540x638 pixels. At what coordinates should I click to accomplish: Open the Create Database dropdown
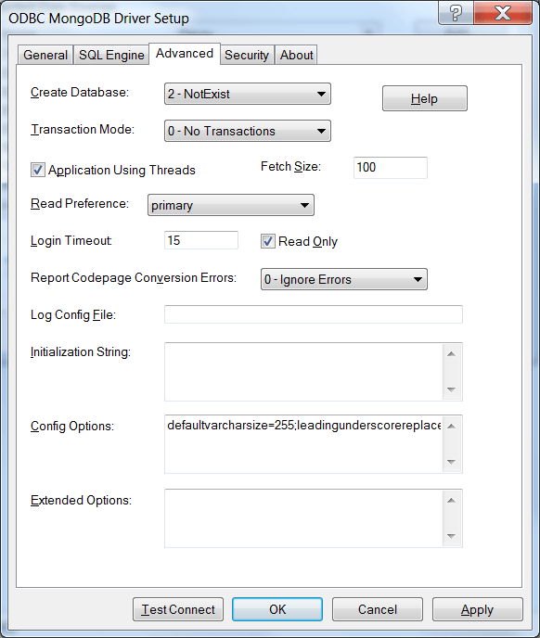click(248, 94)
